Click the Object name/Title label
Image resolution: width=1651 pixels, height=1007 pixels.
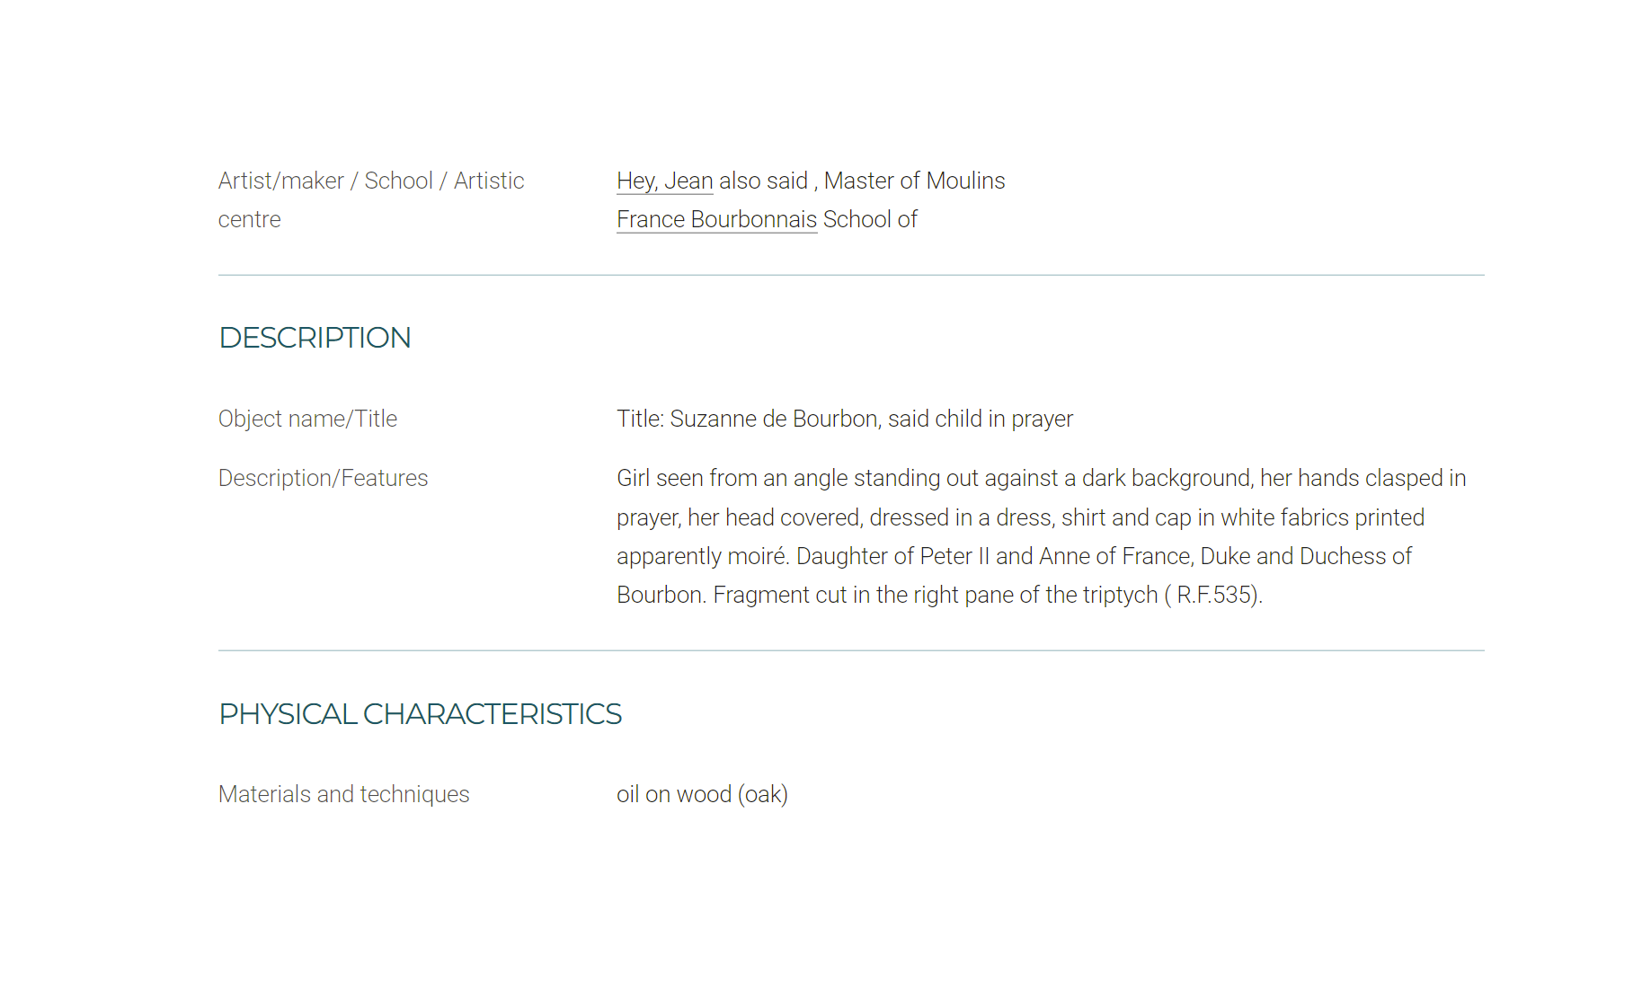tap(307, 419)
